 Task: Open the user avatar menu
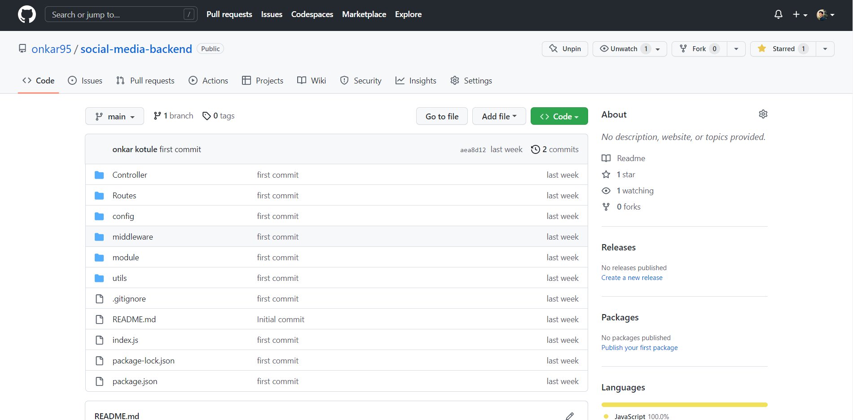point(826,14)
